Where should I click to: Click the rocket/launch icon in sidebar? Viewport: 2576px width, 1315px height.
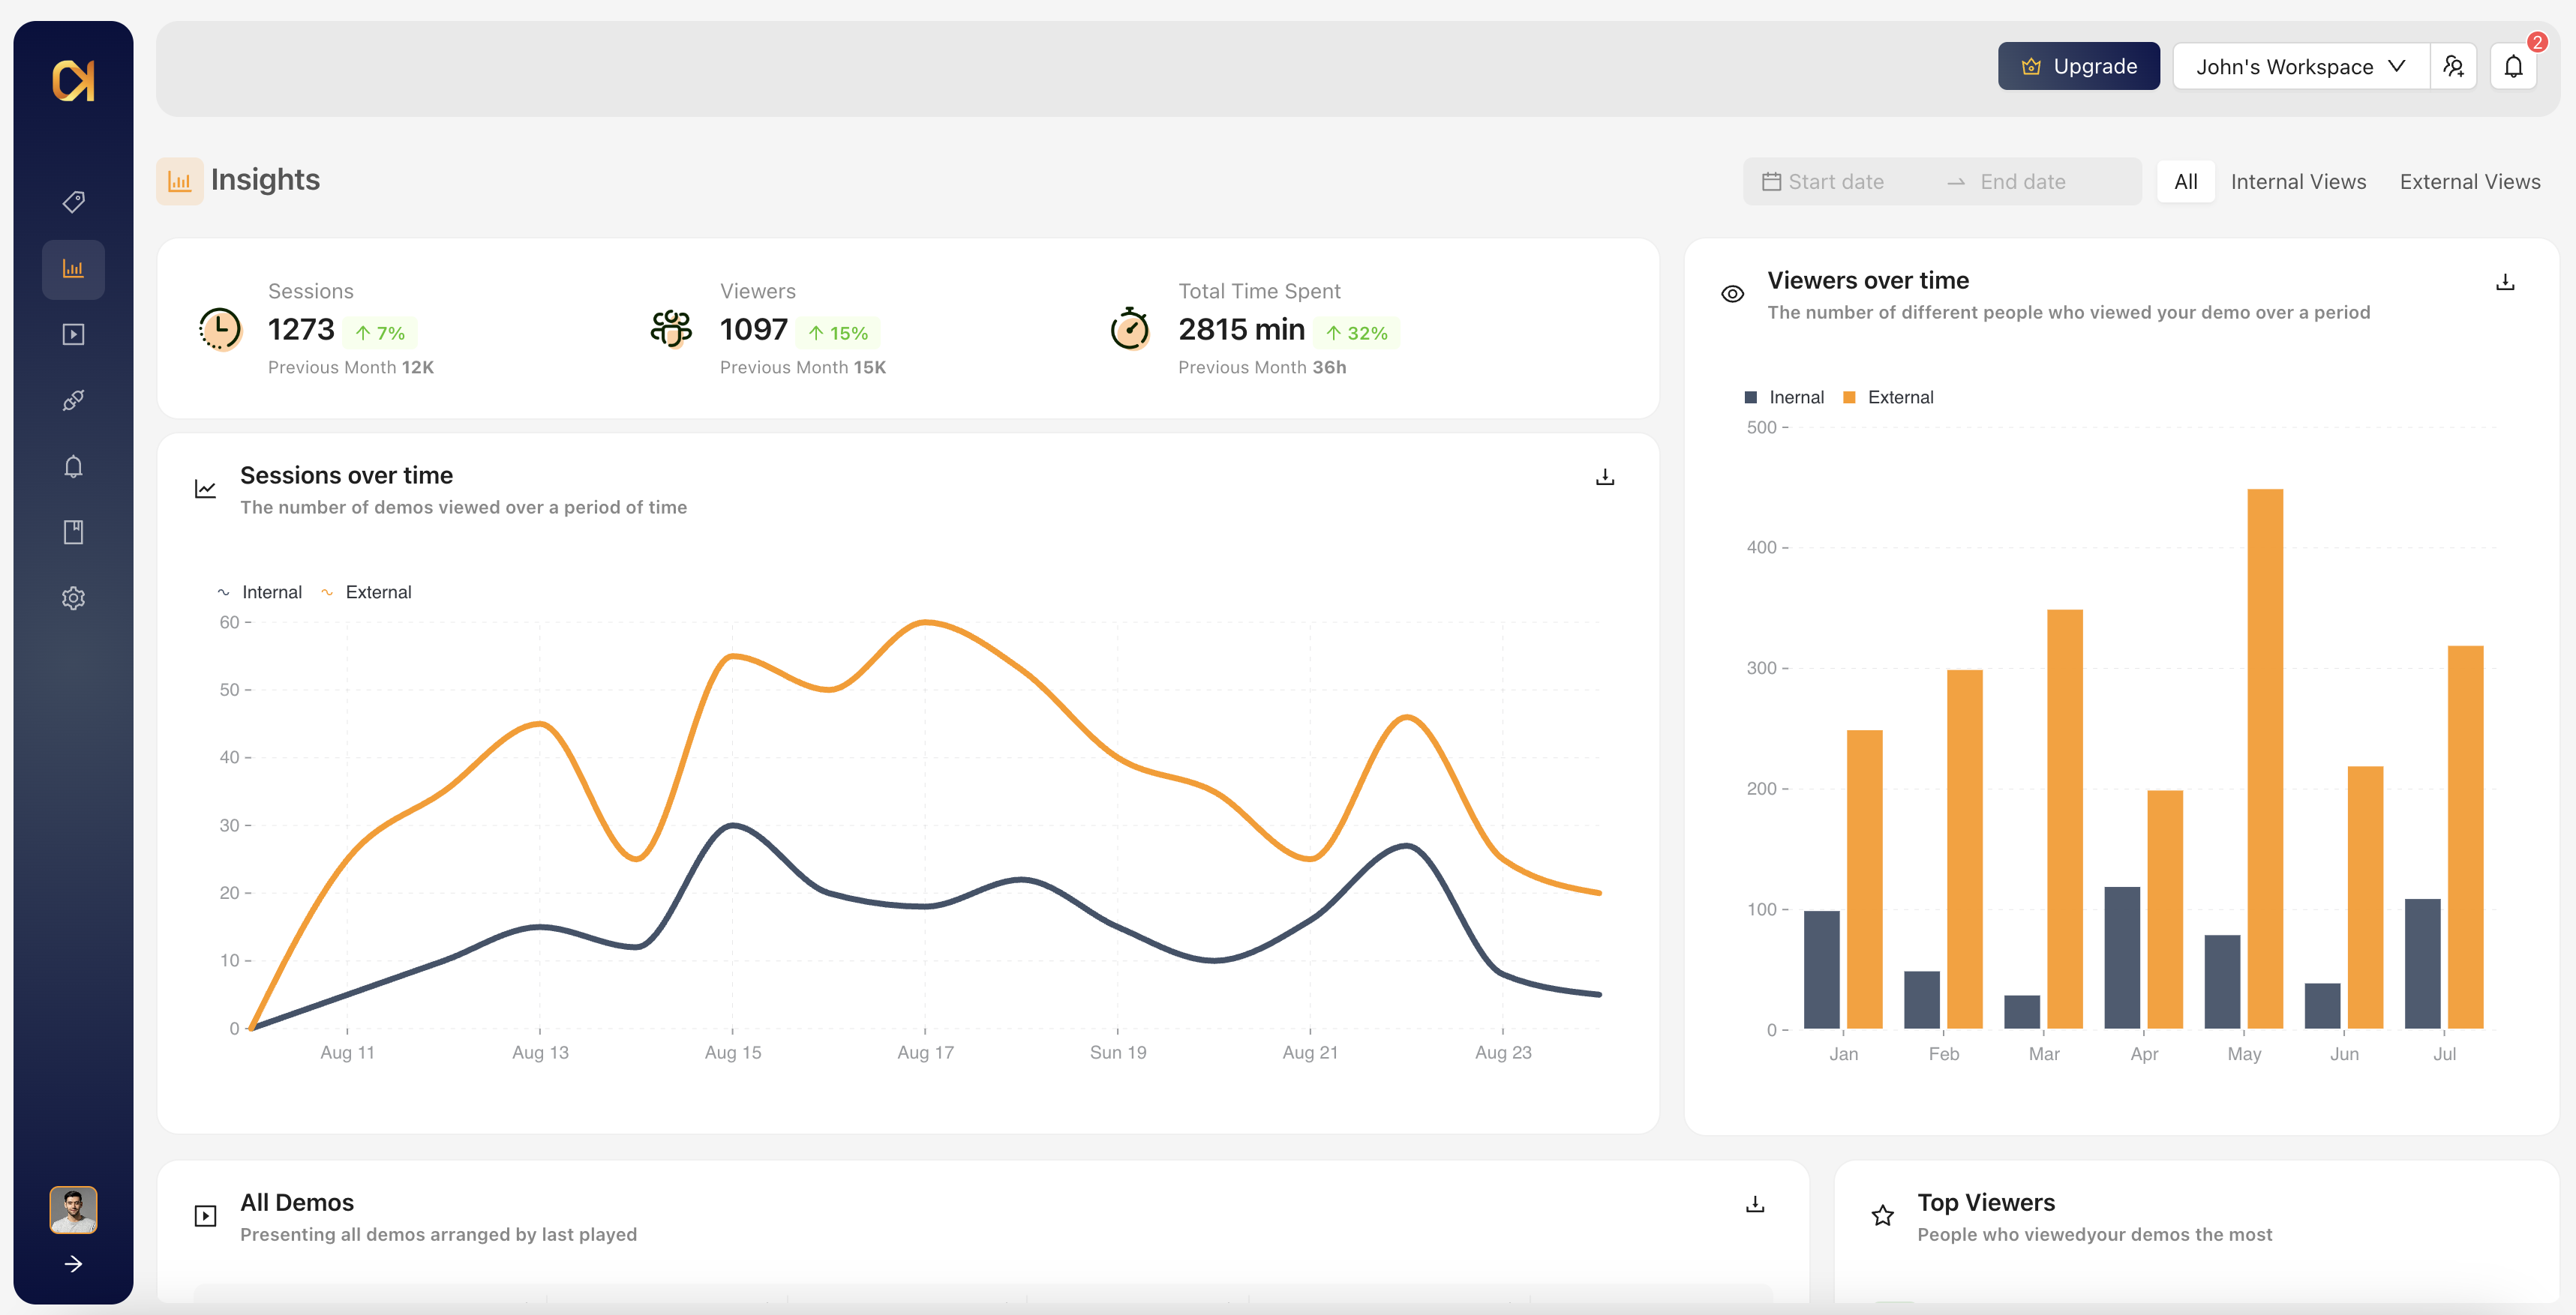(74, 399)
